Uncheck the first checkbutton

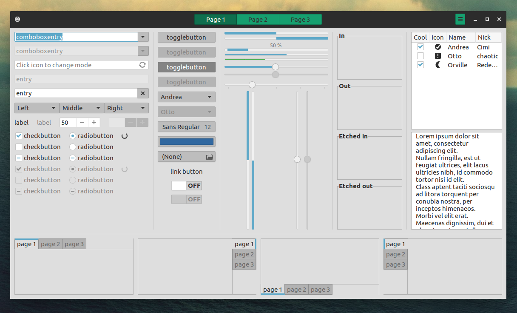(x=18, y=135)
